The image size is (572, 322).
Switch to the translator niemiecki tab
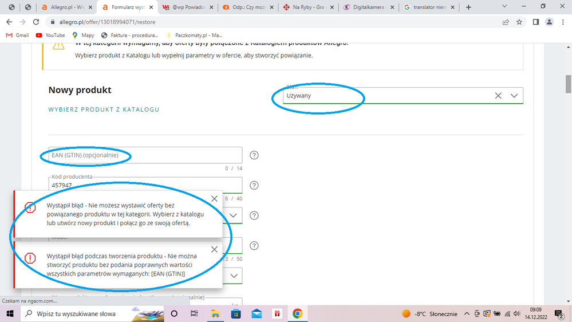tap(429, 7)
